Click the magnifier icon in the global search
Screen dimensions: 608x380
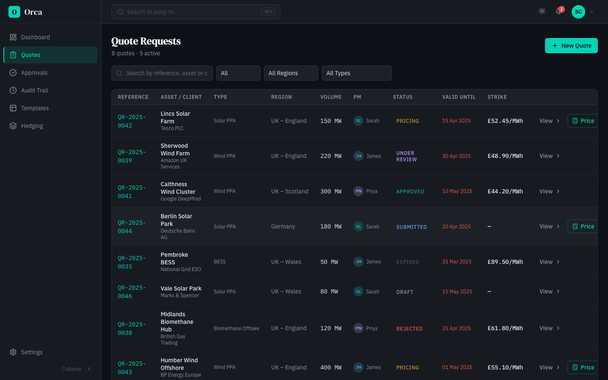(120, 12)
